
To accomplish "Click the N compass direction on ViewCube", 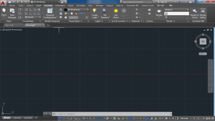I will [x=203, y=35].
